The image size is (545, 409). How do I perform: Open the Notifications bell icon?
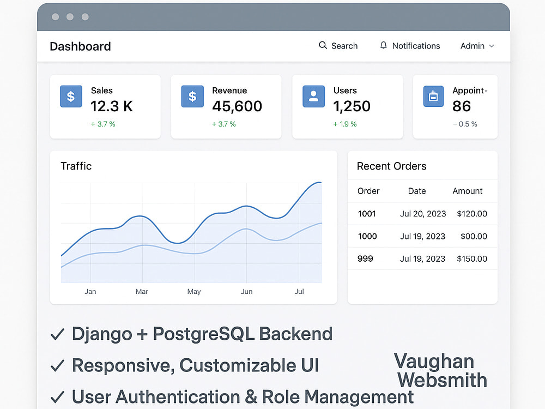pyautogui.click(x=383, y=46)
